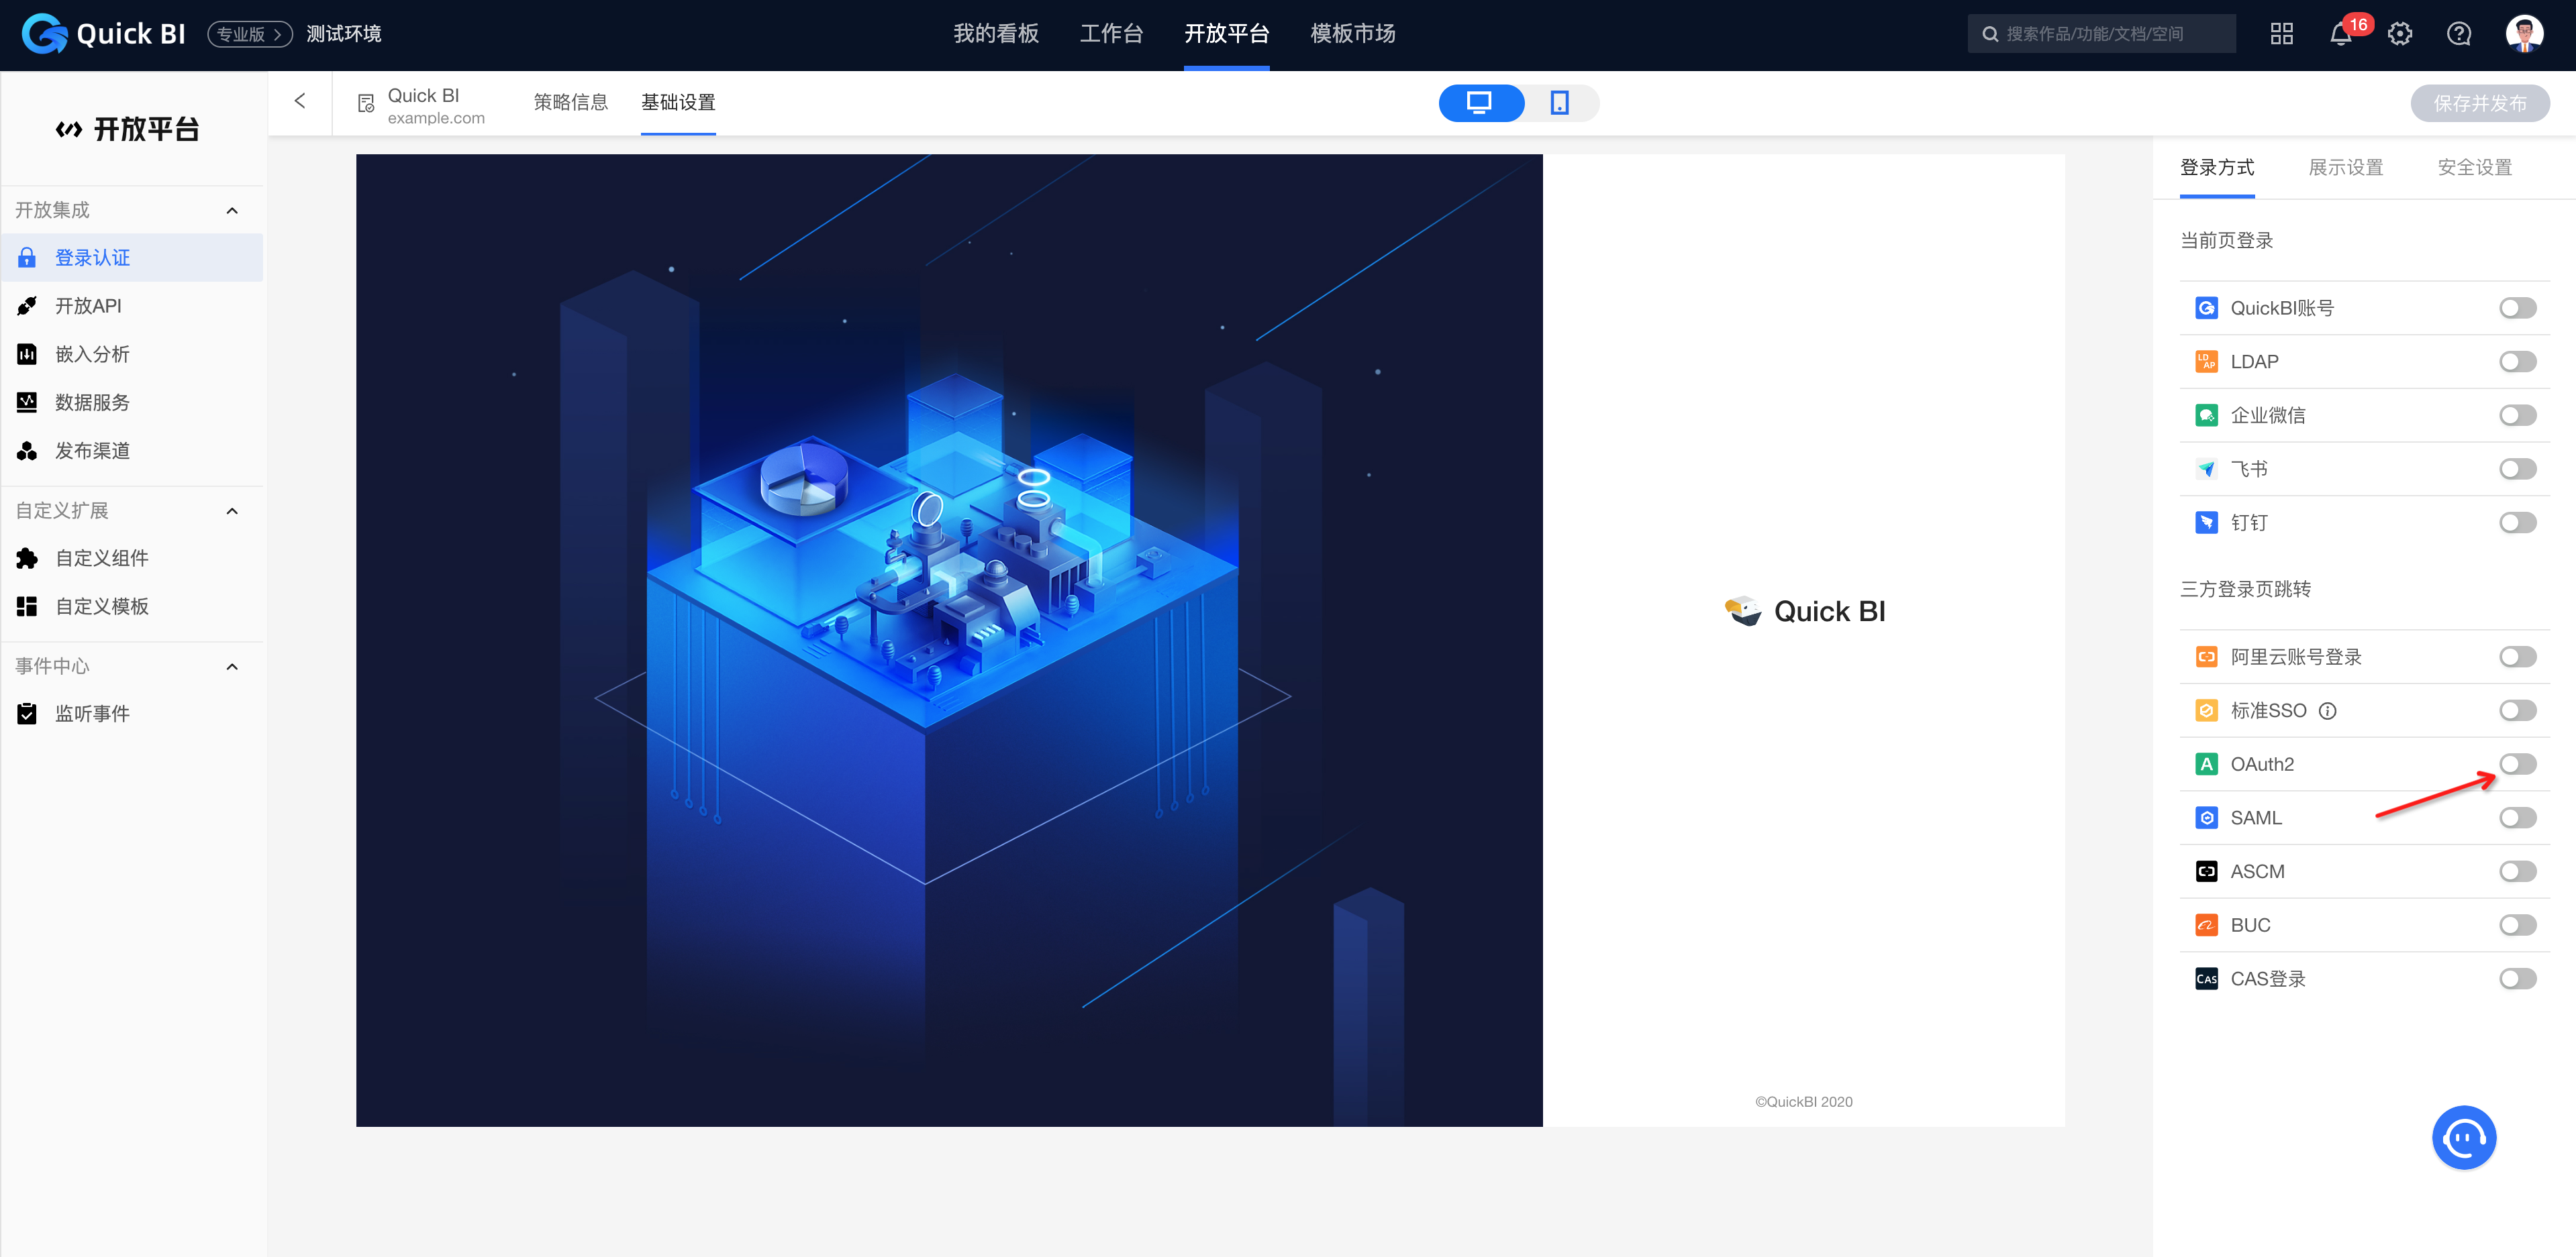Click the 保存并发布 button
This screenshot has width=2576, height=1257.
(2479, 104)
